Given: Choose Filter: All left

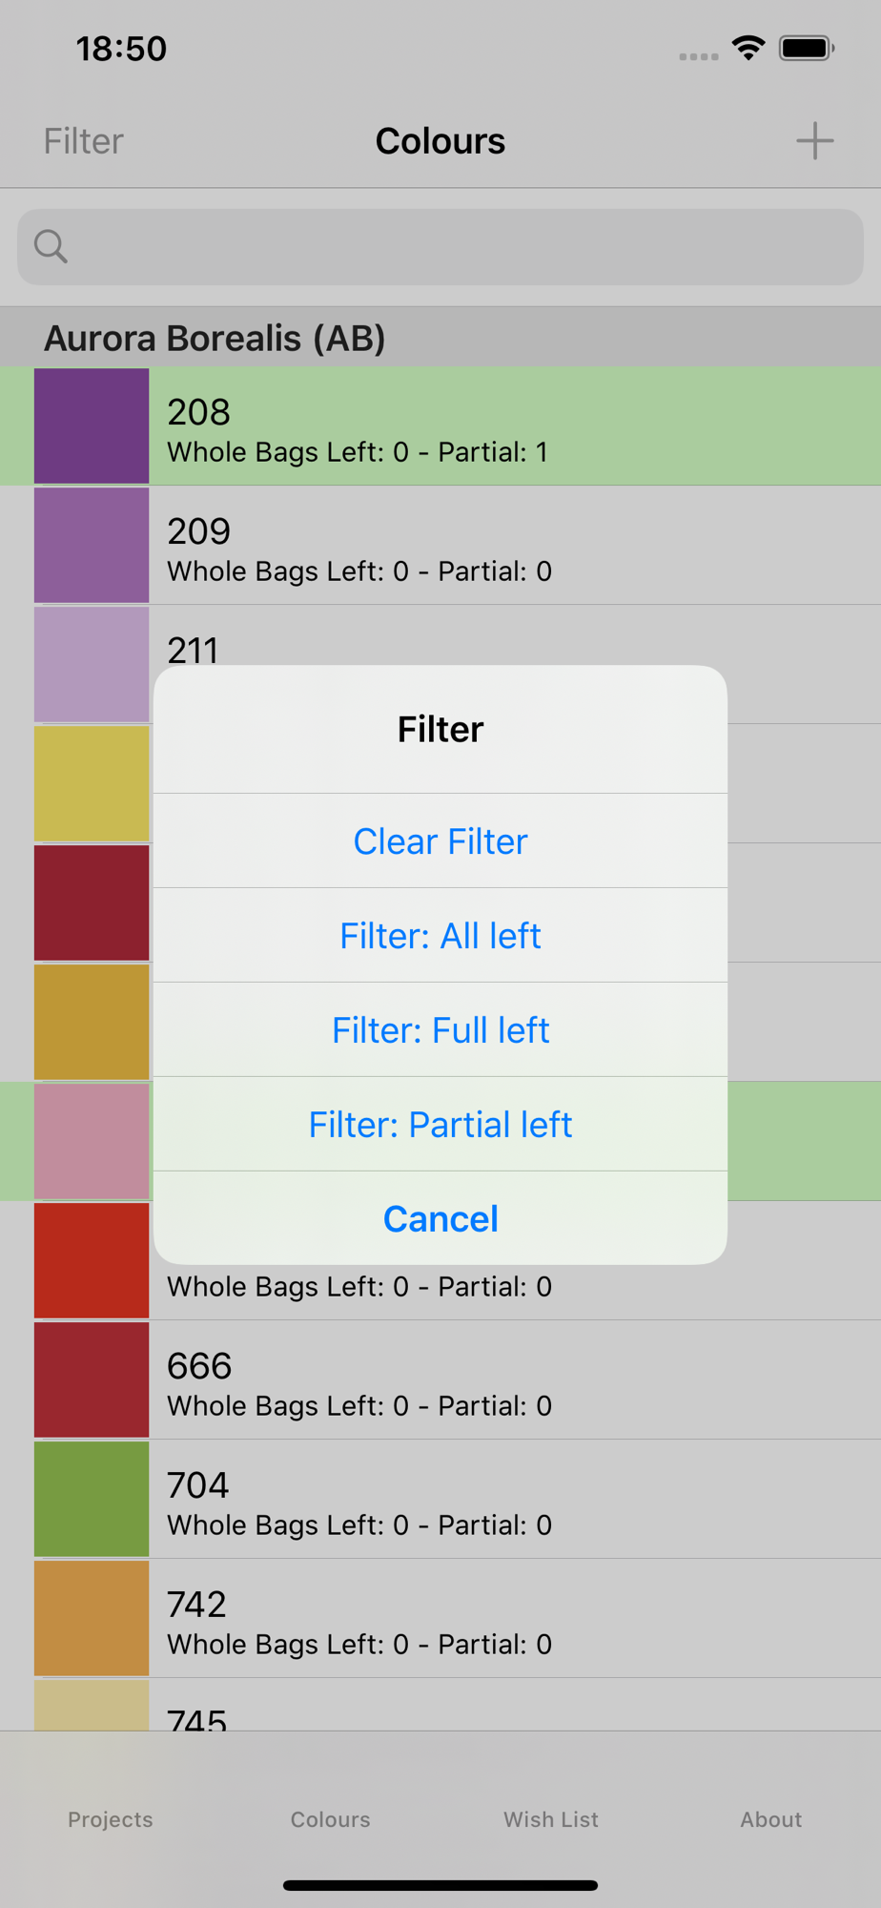Looking at the screenshot, I should 440,936.
